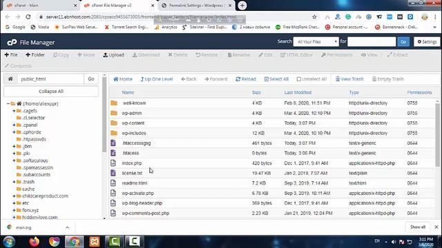Click Unselect All checkbox button
The height and width of the screenshot is (248, 442).
[x=311, y=79]
